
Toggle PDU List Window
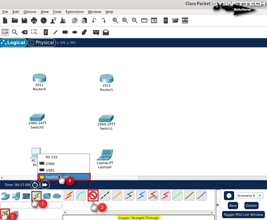243,215
